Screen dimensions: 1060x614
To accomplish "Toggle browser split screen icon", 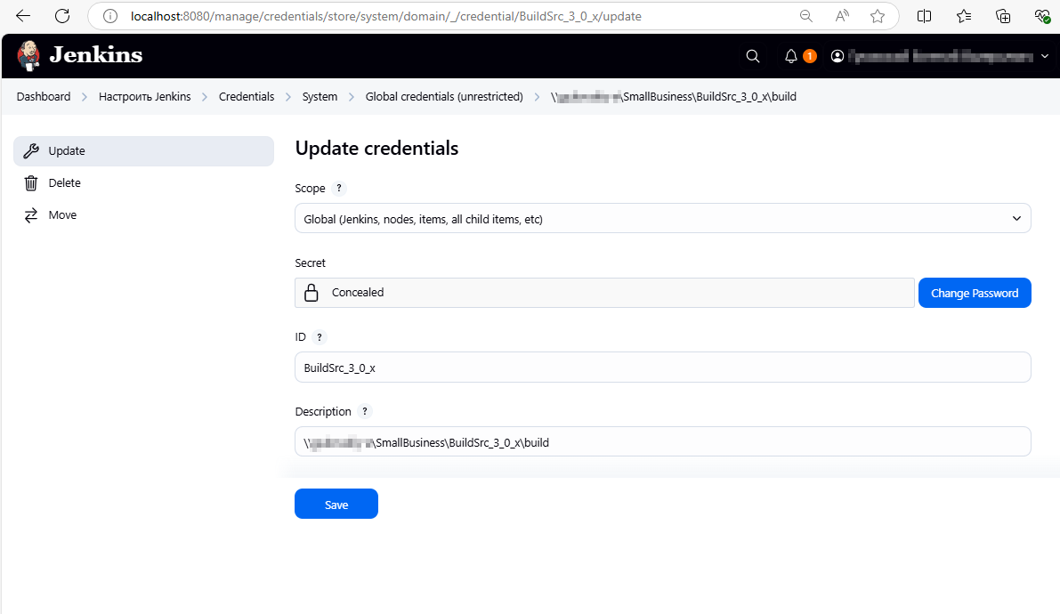I will [x=925, y=16].
